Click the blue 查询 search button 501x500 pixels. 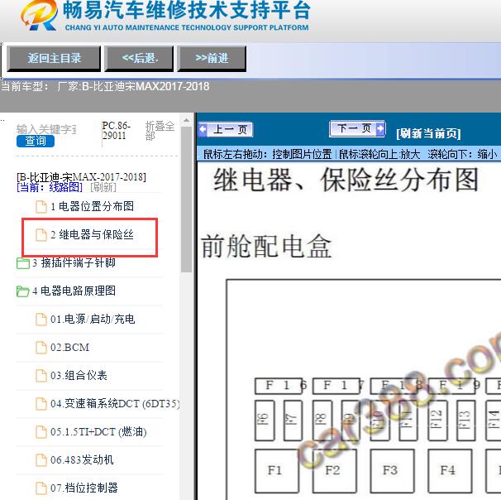[36, 141]
